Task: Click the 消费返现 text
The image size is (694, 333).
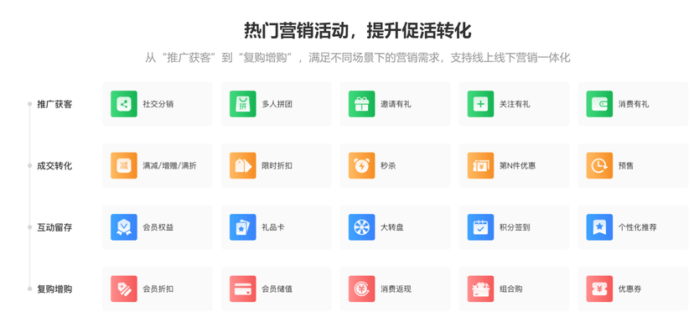Action: pyautogui.click(x=396, y=289)
